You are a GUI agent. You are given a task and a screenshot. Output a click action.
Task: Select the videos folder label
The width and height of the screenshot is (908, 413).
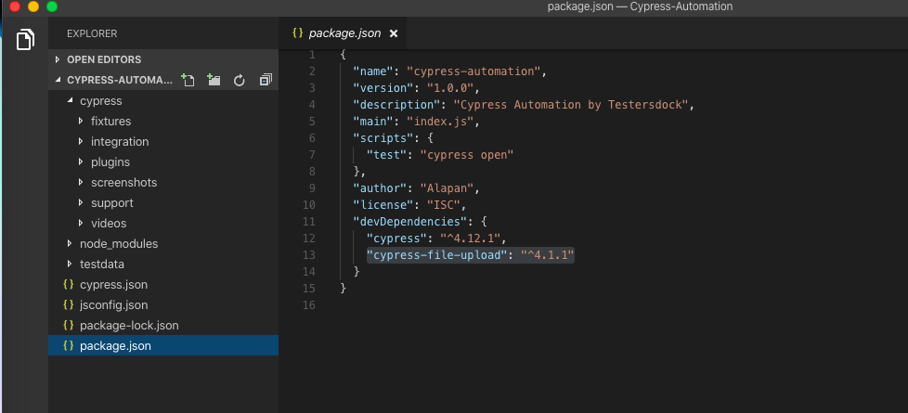(109, 223)
